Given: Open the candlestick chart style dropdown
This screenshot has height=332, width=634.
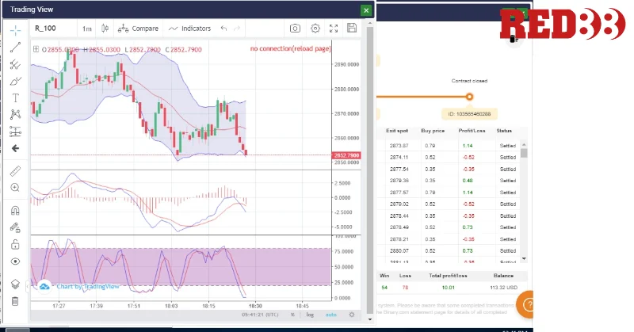Looking at the screenshot, I should 104,29.
